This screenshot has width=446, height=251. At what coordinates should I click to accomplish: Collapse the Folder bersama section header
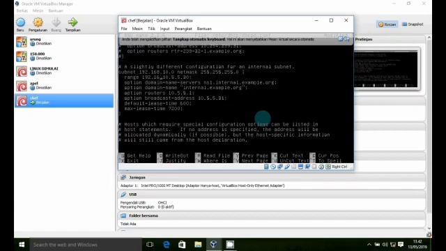pos(272,216)
